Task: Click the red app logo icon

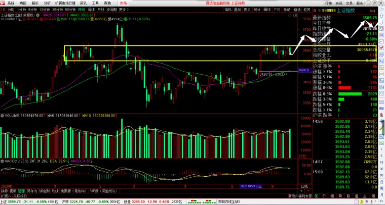Action: [4, 3]
